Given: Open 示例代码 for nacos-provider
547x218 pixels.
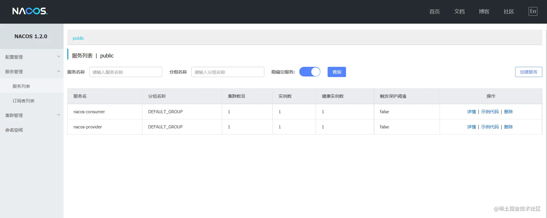Looking at the screenshot, I should pyautogui.click(x=490, y=127).
